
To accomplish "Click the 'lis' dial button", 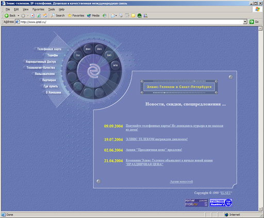I will 78,55.
